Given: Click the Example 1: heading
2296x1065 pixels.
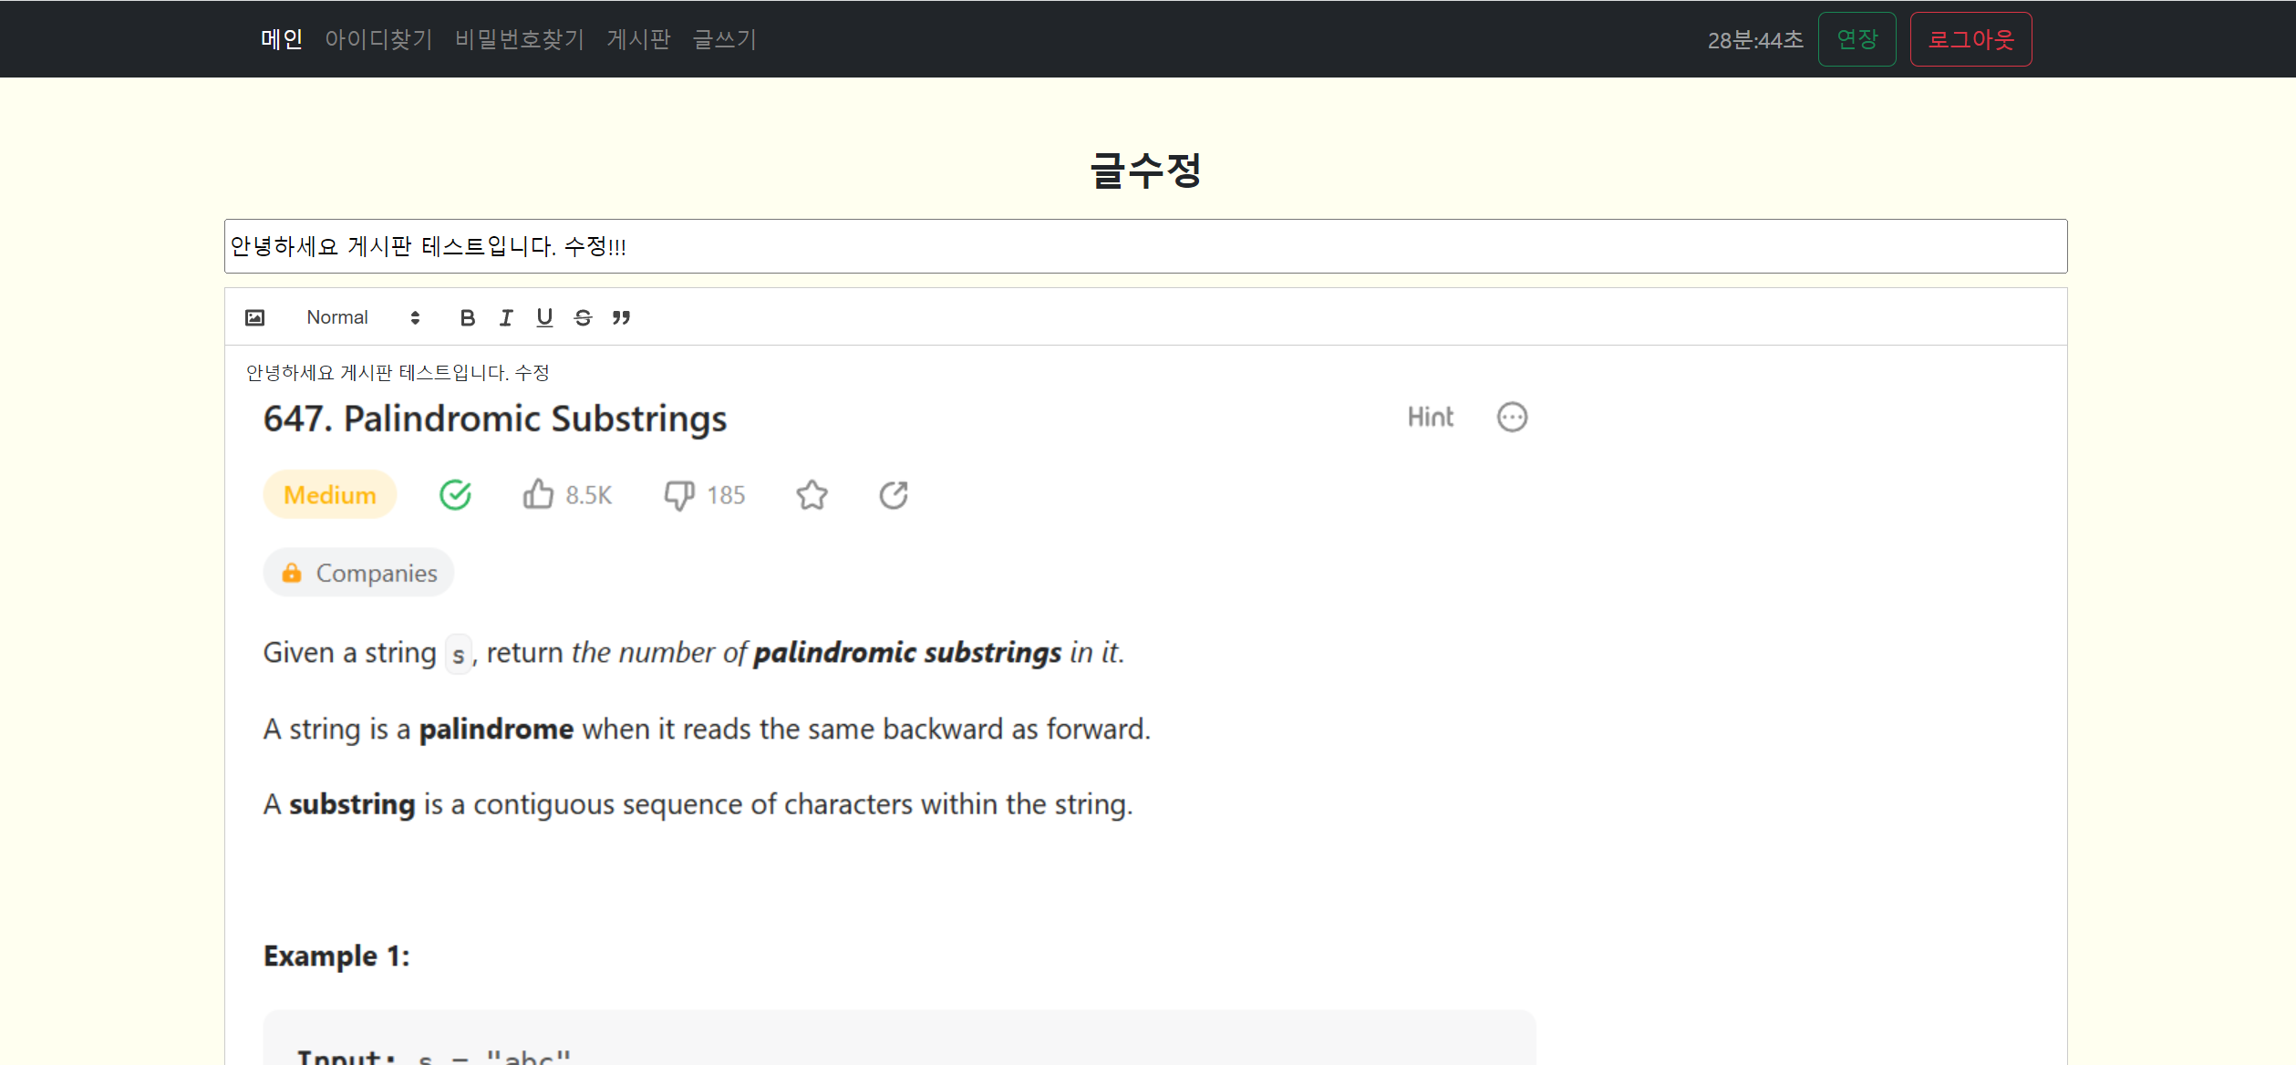Looking at the screenshot, I should 336,956.
